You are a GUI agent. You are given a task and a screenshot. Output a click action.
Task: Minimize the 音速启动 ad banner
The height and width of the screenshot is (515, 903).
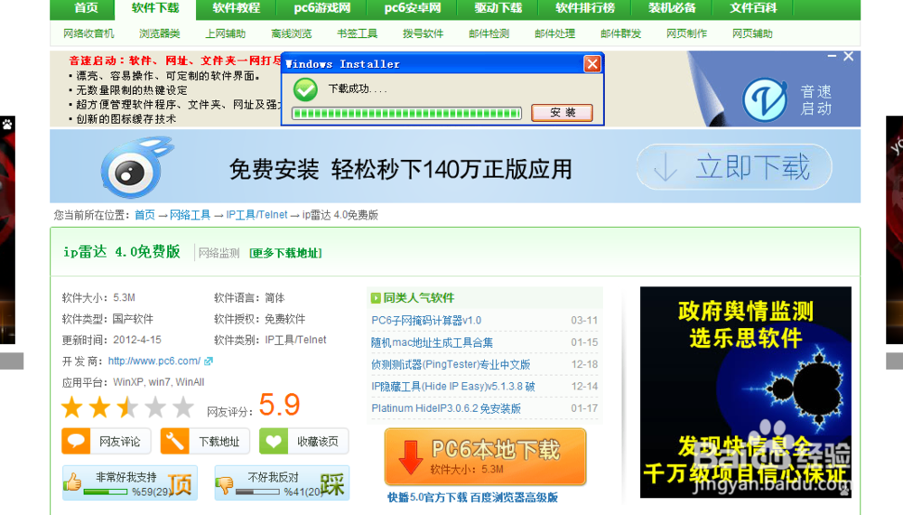[x=832, y=56]
